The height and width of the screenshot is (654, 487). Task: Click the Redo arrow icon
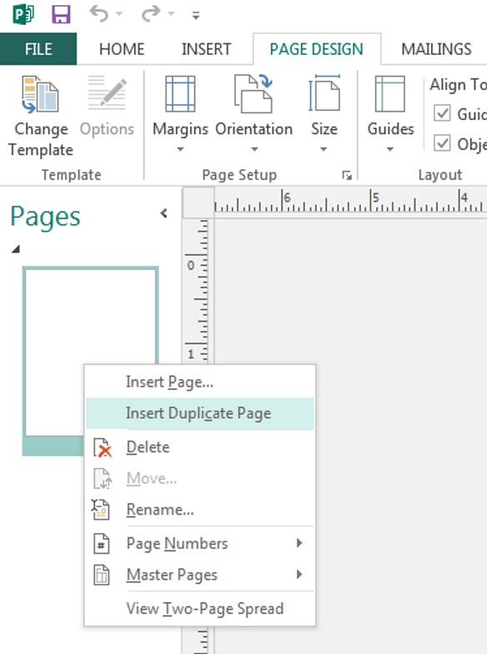click(151, 13)
